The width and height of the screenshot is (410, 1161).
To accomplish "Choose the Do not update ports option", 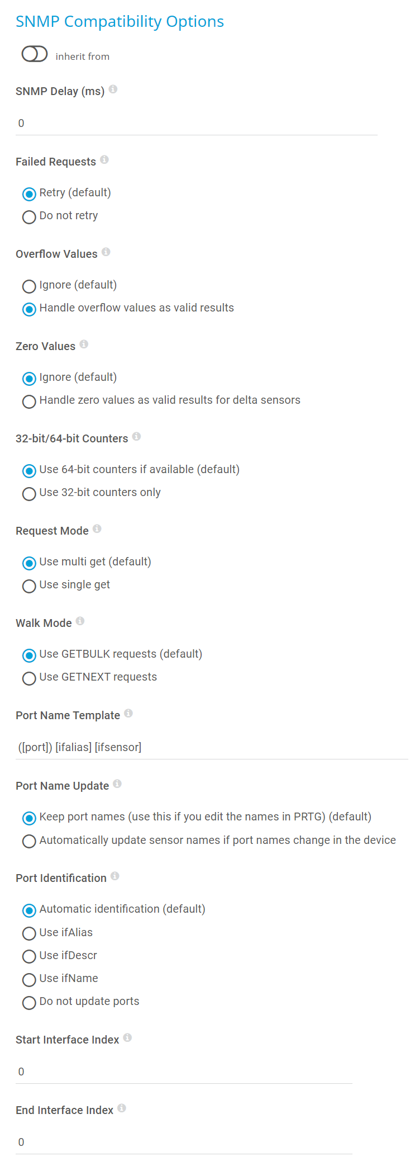I will point(29,1003).
